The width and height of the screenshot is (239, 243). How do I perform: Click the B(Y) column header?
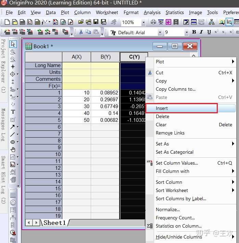105,57
